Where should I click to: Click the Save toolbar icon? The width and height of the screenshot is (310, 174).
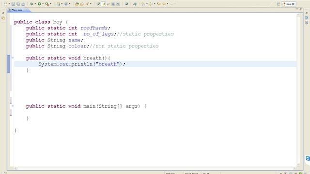(13, 4)
